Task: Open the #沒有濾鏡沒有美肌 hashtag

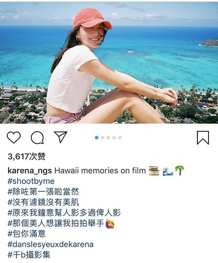Action: pyautogui.click(x=44, y=202)
